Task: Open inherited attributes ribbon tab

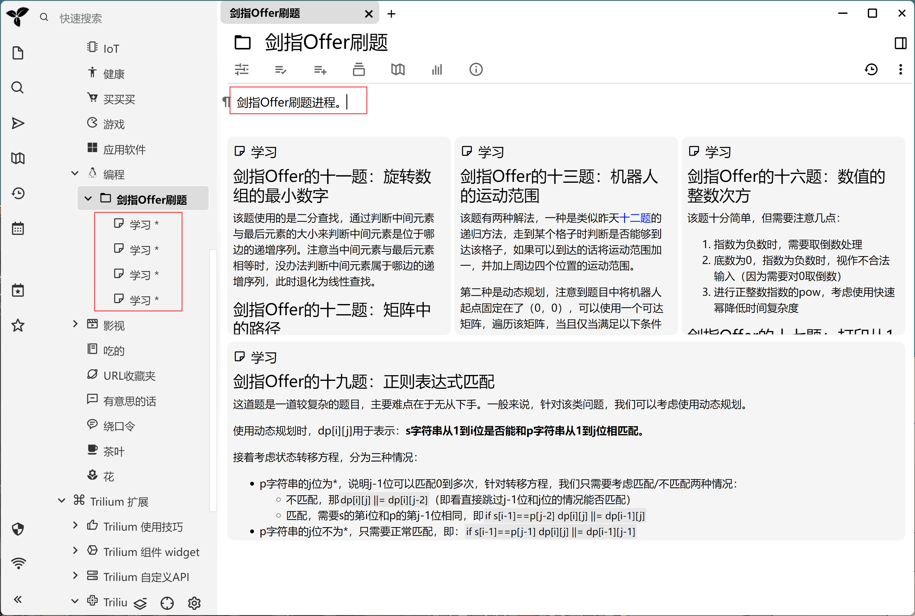Action: pos(320,69)
